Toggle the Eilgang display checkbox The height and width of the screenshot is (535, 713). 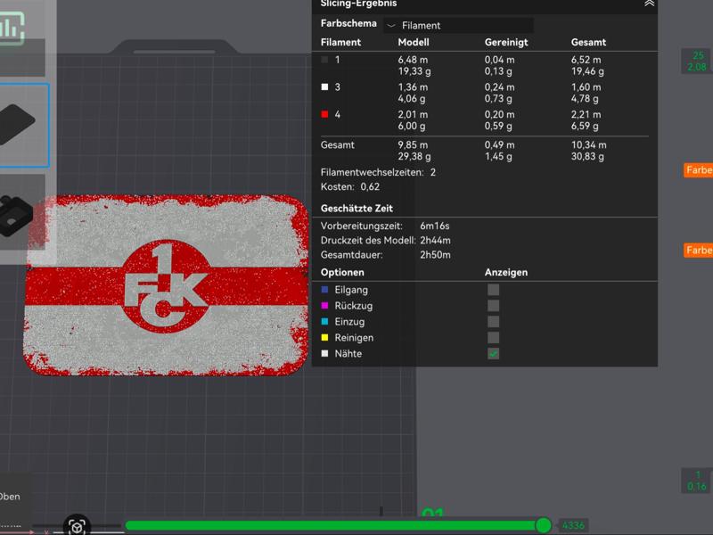point(493,290)
